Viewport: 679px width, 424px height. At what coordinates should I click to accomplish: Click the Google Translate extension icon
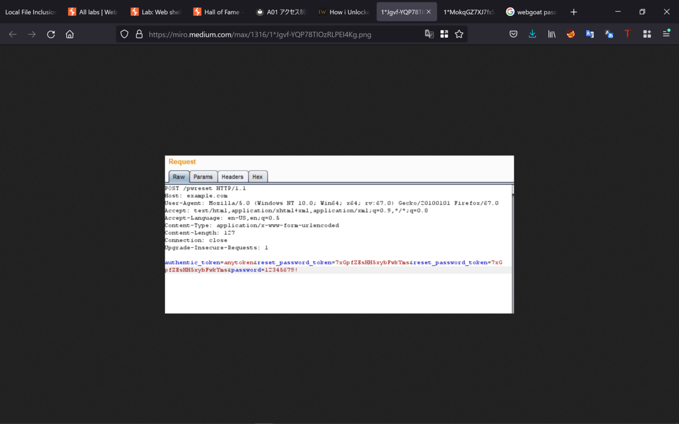(590, 34)
